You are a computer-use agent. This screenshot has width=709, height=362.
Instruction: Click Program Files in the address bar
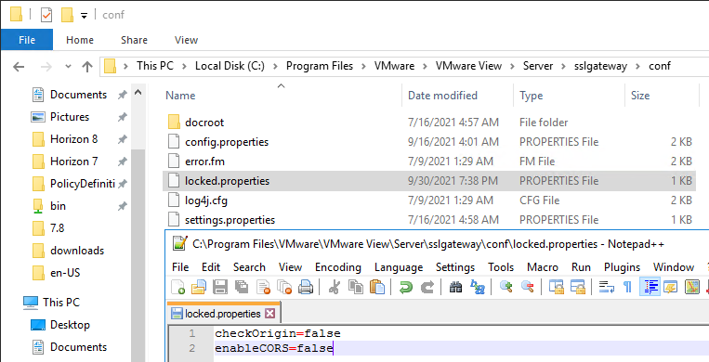(320, 66)
